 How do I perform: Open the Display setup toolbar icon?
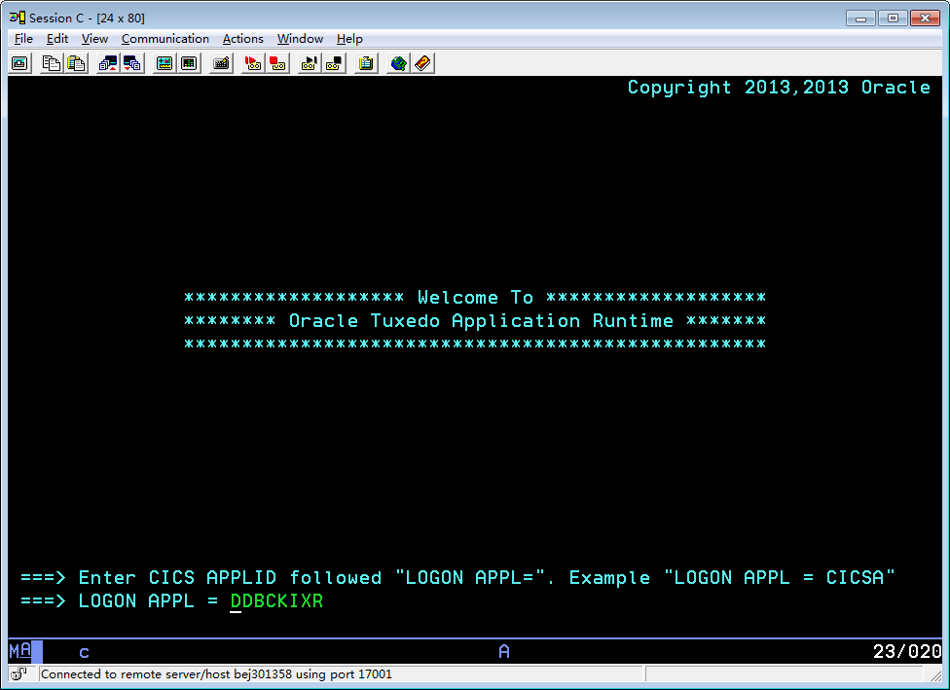point(164,63)
